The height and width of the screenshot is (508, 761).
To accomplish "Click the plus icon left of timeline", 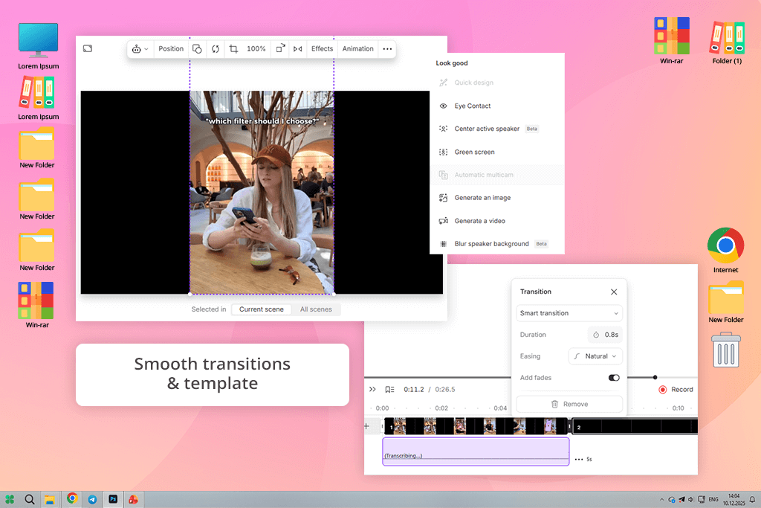I will (x=367, y=426).
